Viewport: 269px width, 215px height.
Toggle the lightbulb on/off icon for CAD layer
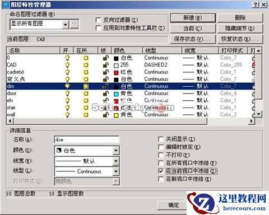click(67, 65)
